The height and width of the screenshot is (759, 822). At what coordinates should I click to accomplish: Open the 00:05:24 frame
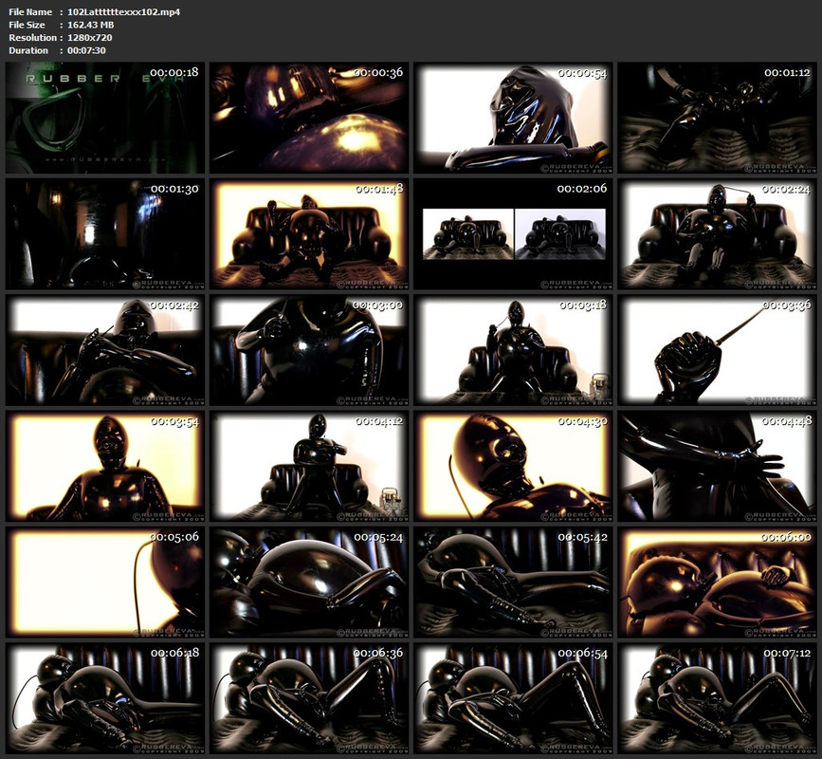(309, 583)
